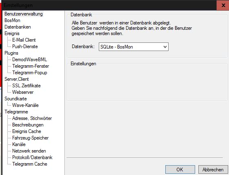Open Kanäle settings
Viewport: 229px width, 175px height.
pos(19,144)
